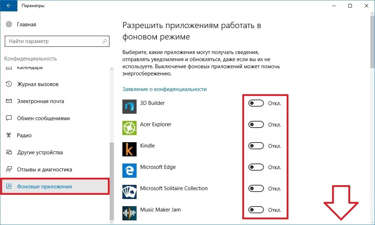This screenshot has width=375, height=225.
Task: Click the Microsoft Edge app icon
Action: click(x=129, y=170)
